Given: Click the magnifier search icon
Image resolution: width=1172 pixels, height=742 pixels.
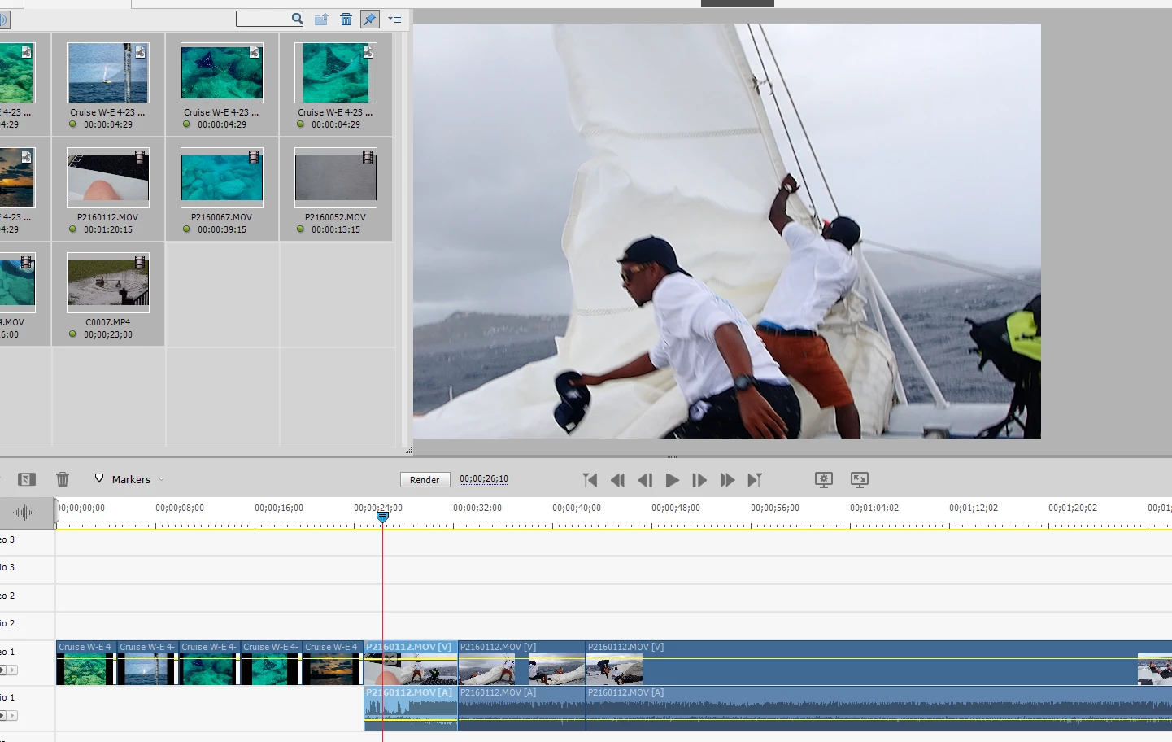Looking at the screenshot, I should pyautogui.click(x=297, y=18).
